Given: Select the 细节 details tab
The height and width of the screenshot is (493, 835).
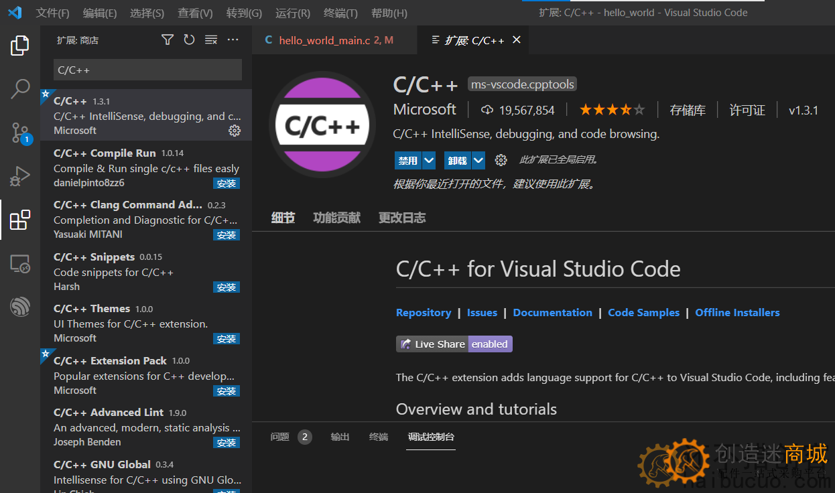Looking at the screenshot, I should (283, 218).
